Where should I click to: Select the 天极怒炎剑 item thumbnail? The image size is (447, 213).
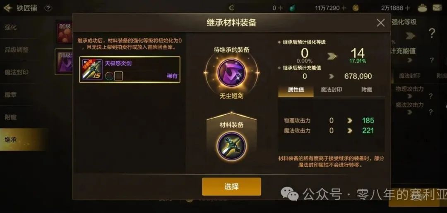92,69
